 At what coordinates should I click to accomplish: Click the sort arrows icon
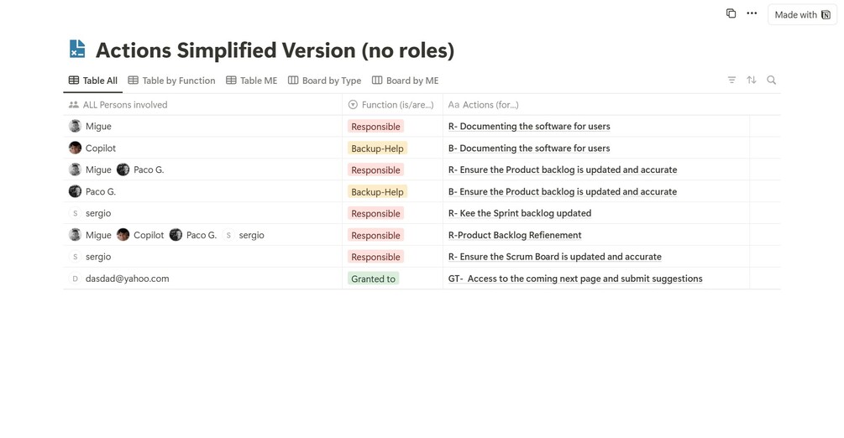point(752,81)
